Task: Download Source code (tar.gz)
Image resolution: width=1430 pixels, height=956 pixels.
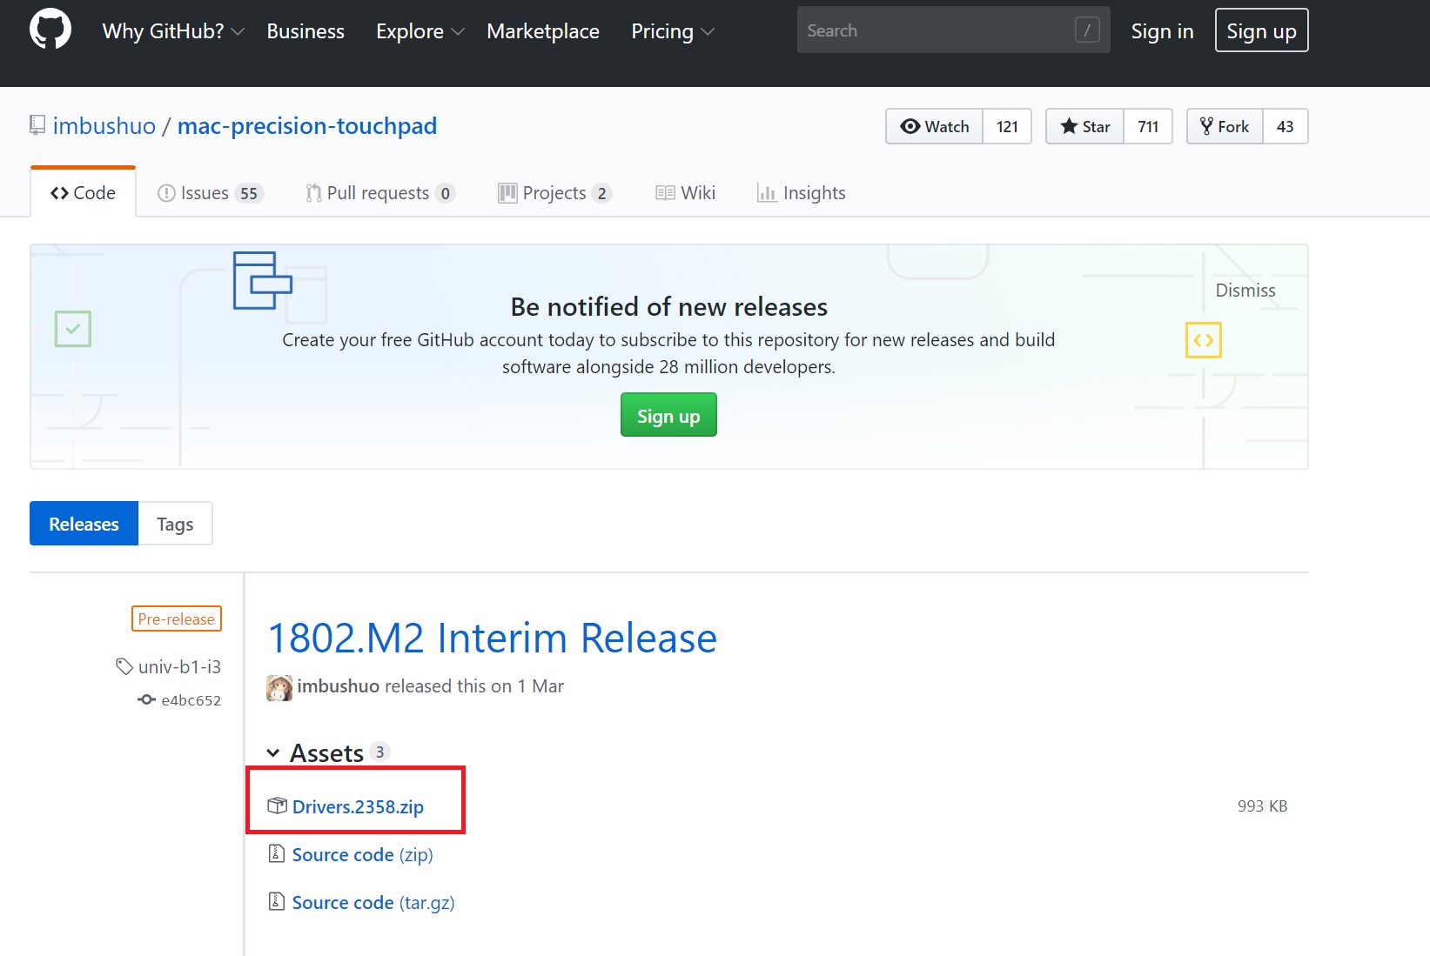Action: coord(373,902)
